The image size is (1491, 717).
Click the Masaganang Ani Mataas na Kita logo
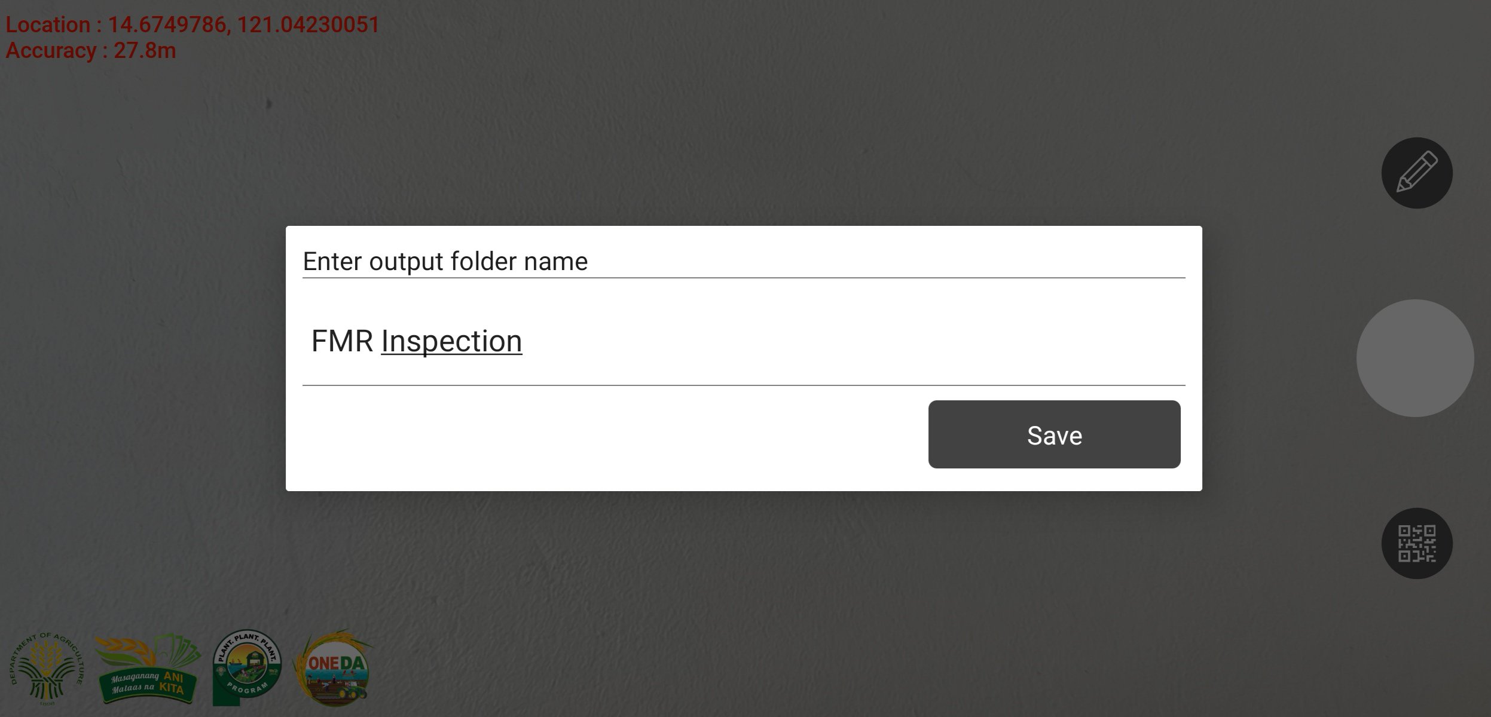[x=148, y=669]
